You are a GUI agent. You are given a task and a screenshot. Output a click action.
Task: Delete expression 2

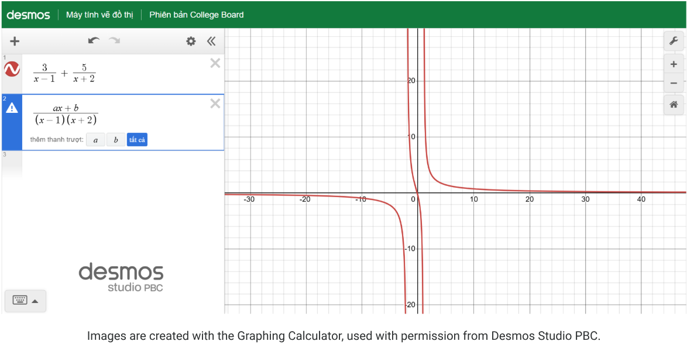(x=215, y=104)
